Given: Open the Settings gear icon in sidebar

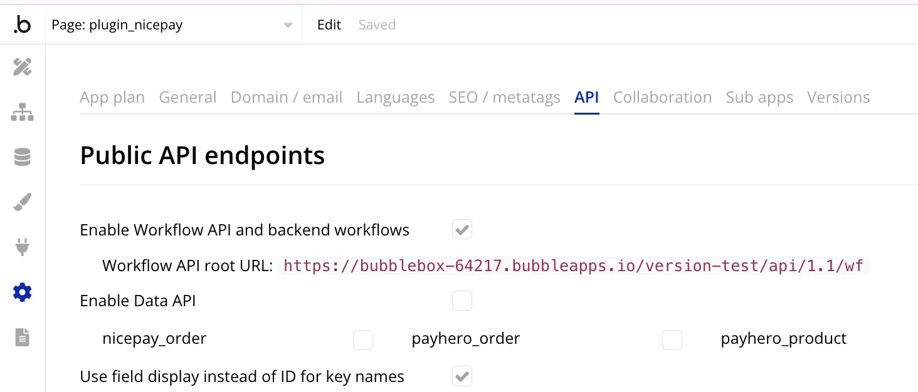Looking at the screenshot, I should click(23, 292).
